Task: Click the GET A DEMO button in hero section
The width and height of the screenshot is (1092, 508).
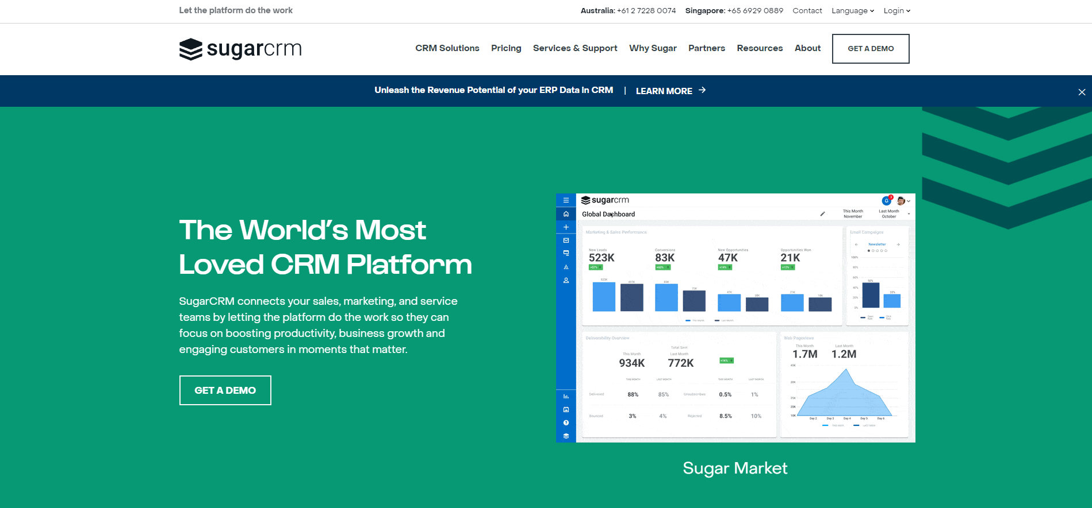Action: click(225, 390)
